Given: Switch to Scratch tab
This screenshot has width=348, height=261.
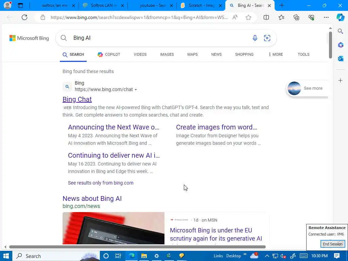Looking at the screenshot, I should click(201, 5).
